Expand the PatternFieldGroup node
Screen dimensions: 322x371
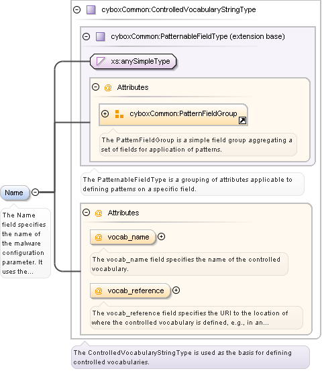[105, 113]
